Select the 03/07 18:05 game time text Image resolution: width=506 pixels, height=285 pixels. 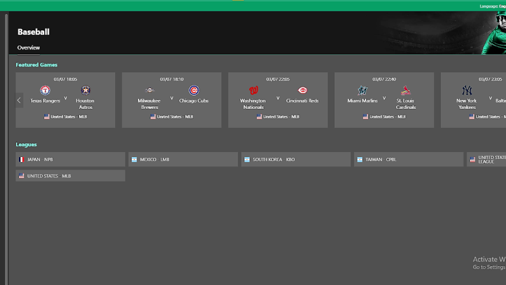point(66,79)
